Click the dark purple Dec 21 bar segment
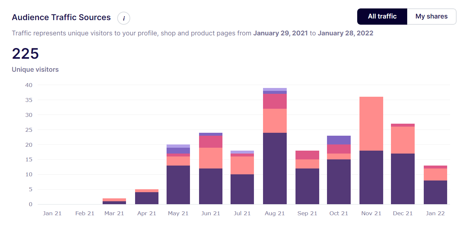The width and height of the screenshot is (465, 236). click(x=403, y=179)
